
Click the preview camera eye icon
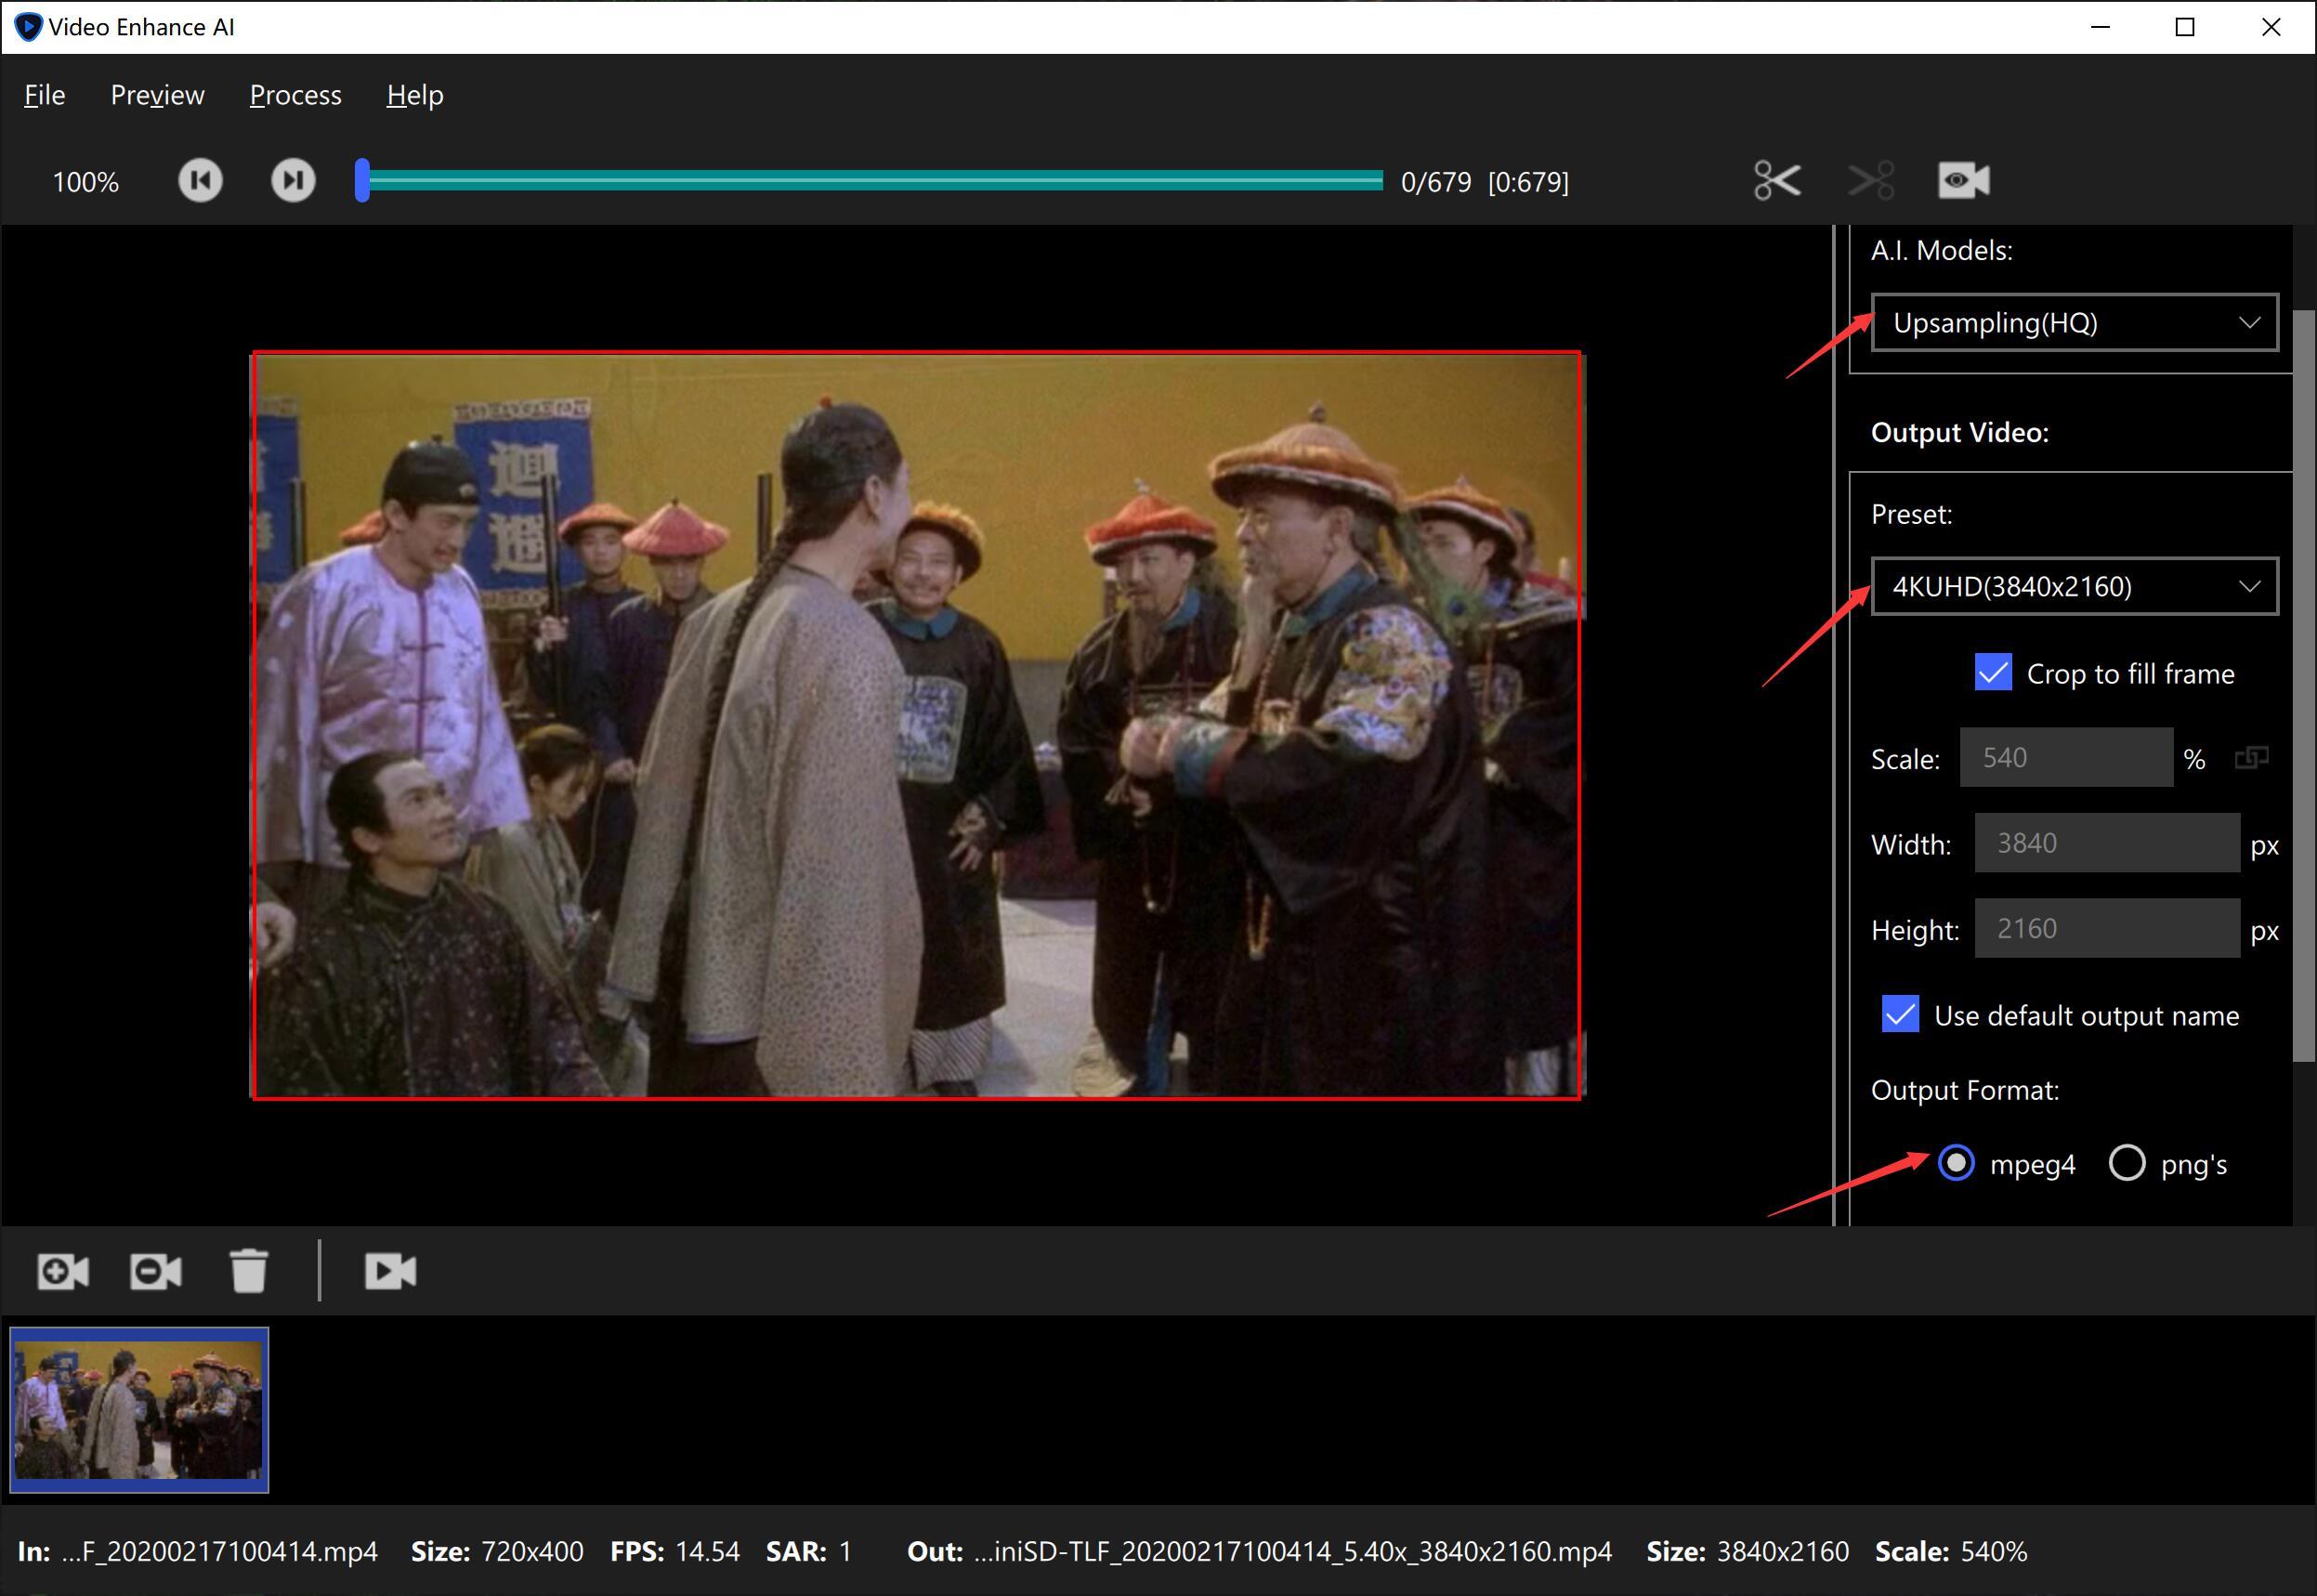1963,181
